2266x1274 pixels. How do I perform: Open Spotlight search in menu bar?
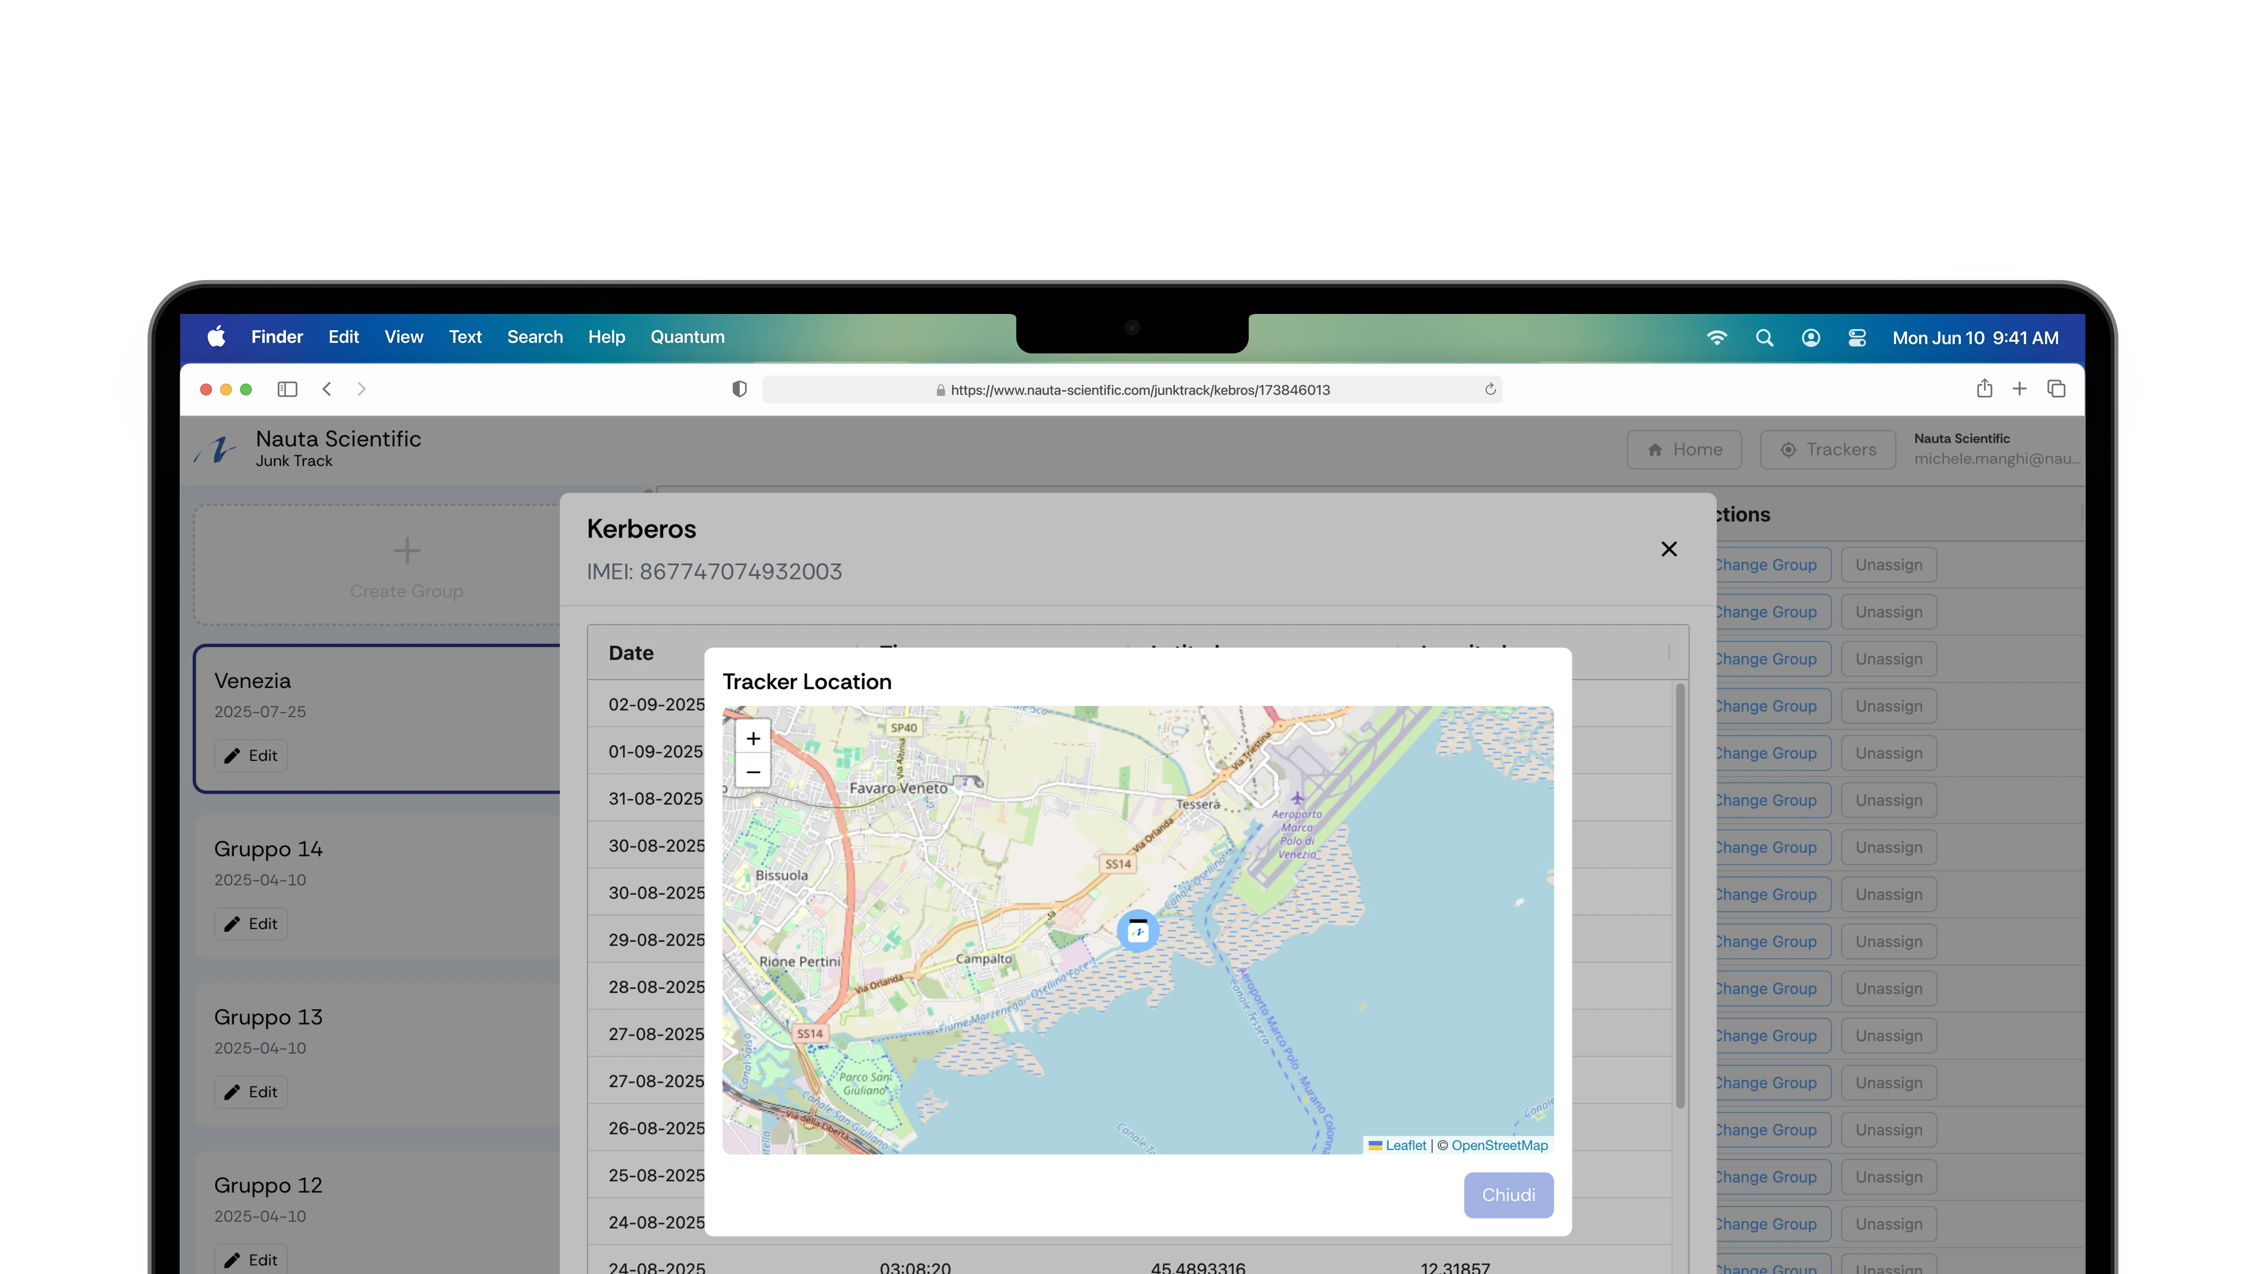pyautogui.click(x=1764, y=338)
